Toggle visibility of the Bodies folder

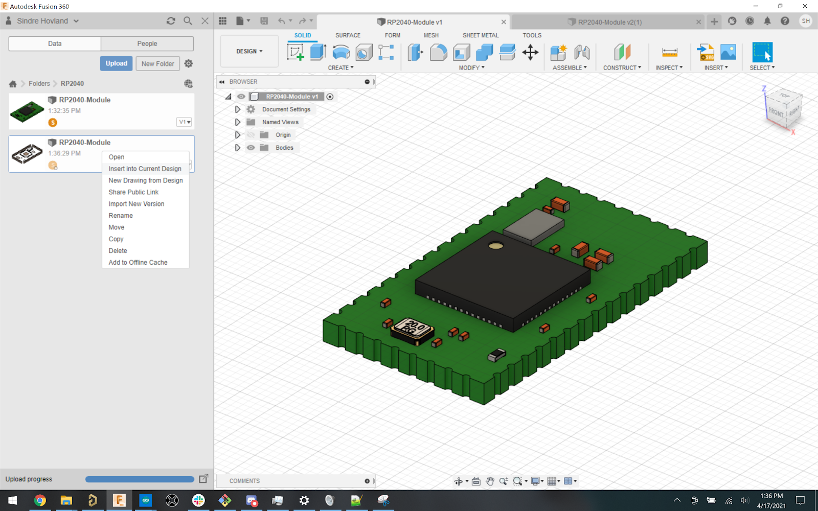pos(251,148)
